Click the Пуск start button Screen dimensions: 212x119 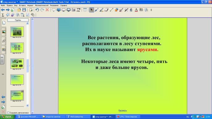point(7,117)
